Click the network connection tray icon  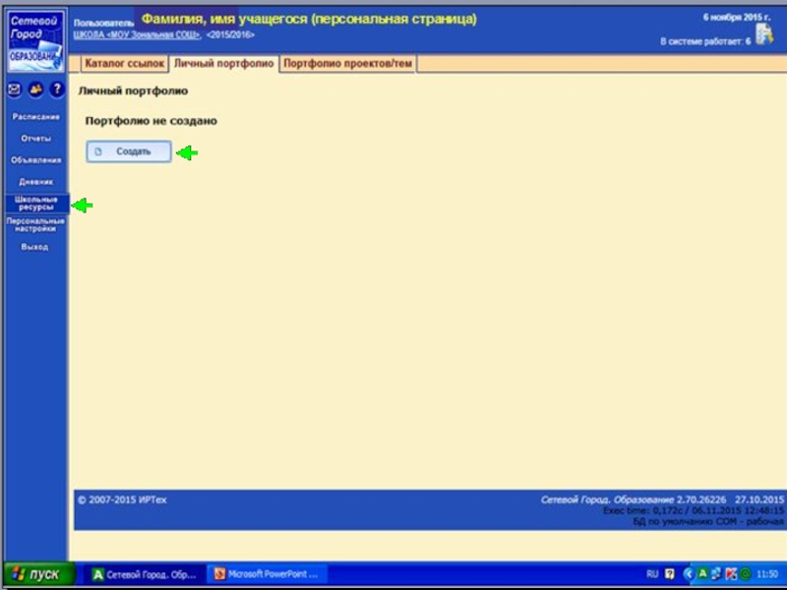click(x=716, y=574)
